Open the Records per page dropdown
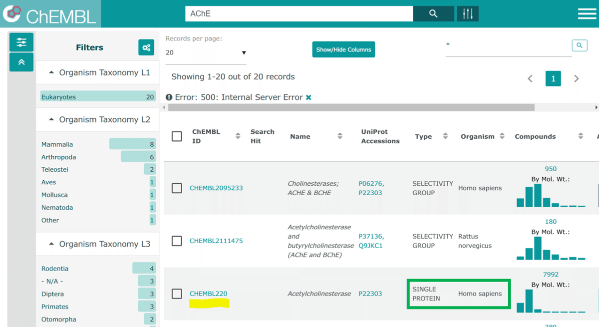The image size is (599, 327). (206, 53)
